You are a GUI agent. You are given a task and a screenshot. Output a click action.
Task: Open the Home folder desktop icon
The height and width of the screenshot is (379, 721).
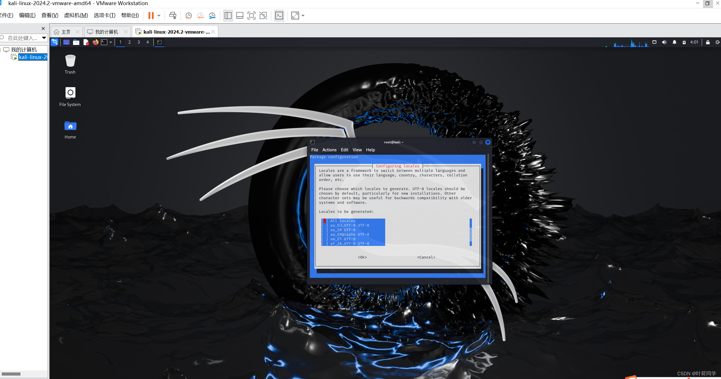tap(70, 130)
